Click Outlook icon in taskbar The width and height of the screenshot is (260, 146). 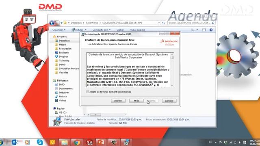tap(15, 142)
